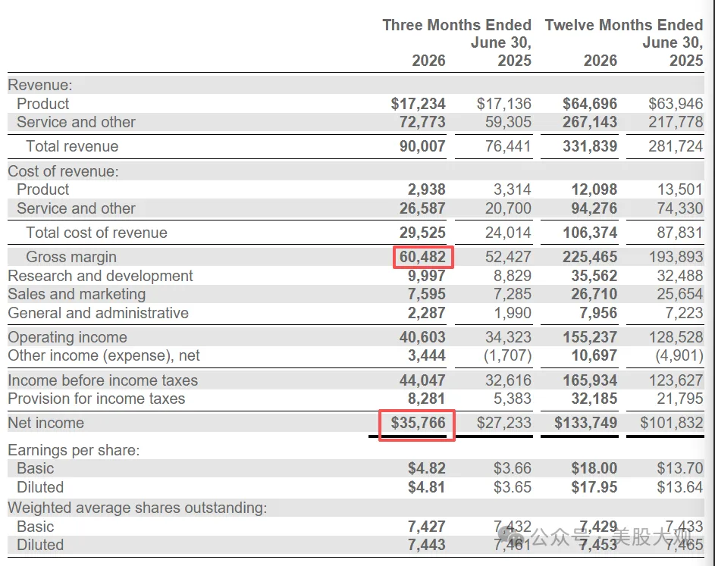Click the diluted EPS $4.81 value
This screenshot has width=715, height=566.
pyautogui.click(x=426, y=487)
